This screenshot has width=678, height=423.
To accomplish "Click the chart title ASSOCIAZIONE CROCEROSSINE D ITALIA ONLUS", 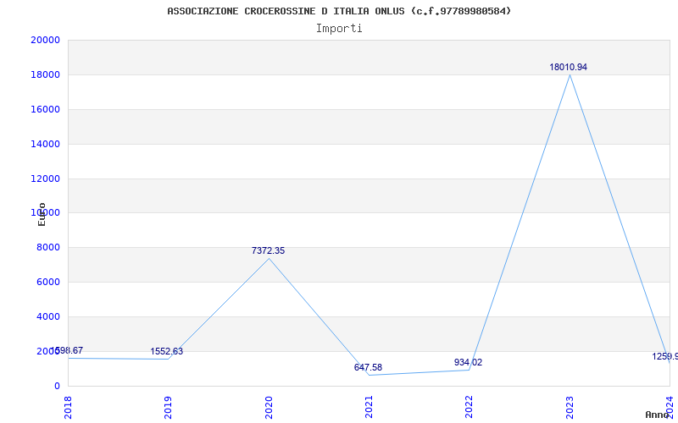I will tap(339, 11).
